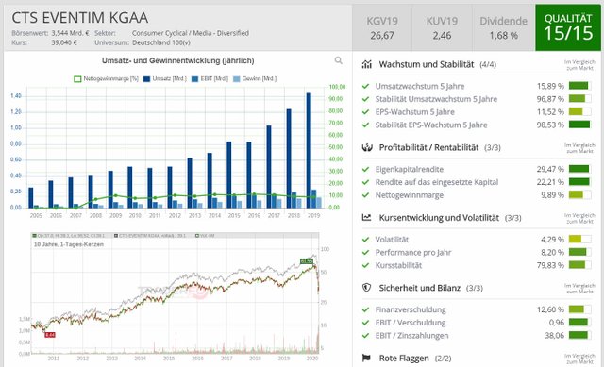Screen dimensions: 604x367
Task: Click checkmark beside Nettogewinnmarge row
Action: click(x=365, y=195)
